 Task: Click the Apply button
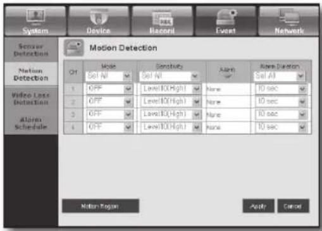coord(258,206)
